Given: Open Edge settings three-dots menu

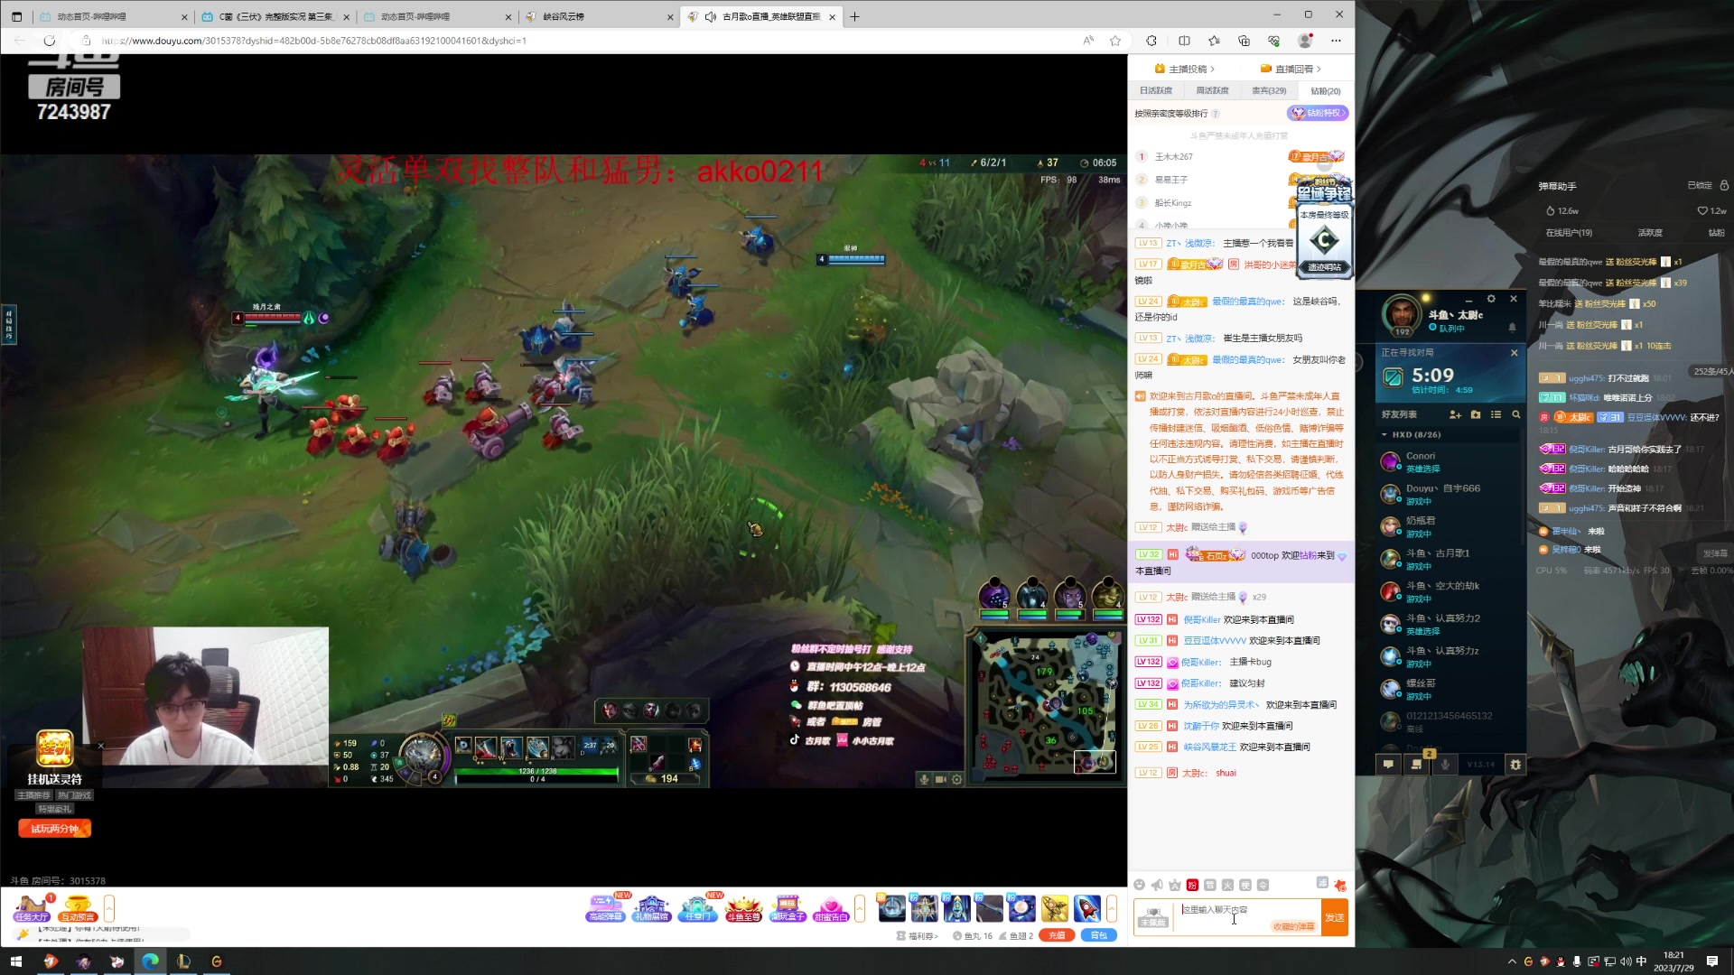Looking at the screenshot, I should pos(1336,41).
